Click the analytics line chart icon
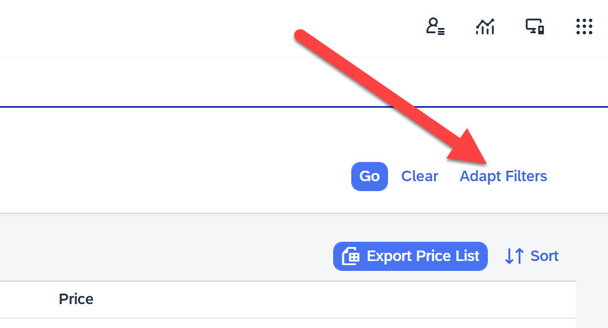The height and width of the screenshot is (328, 608). [x=485, y=27]
